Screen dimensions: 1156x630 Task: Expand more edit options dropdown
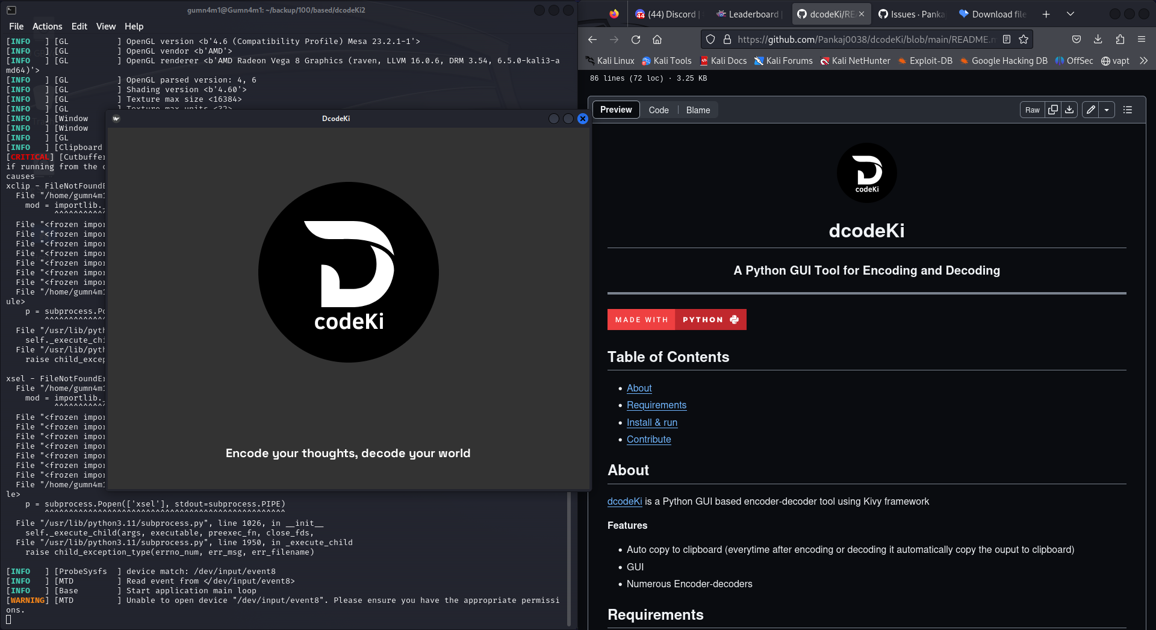pyautogui.click(x=1107, y=110)
